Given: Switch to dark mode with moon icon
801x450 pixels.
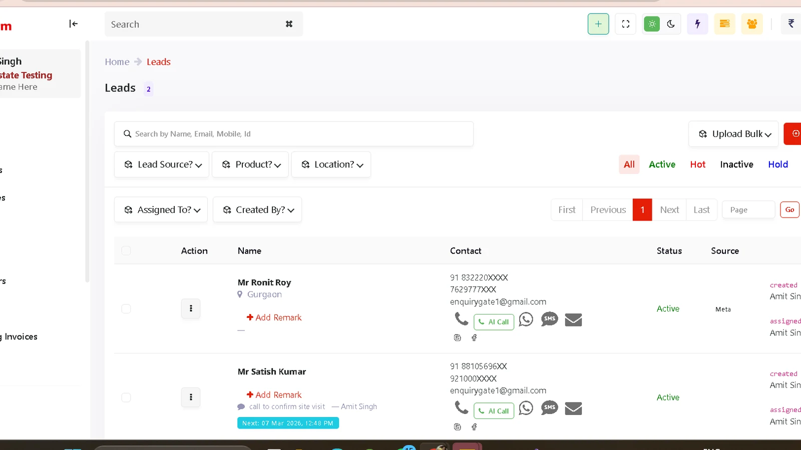Looking at the screenshot, I should 671,24.
